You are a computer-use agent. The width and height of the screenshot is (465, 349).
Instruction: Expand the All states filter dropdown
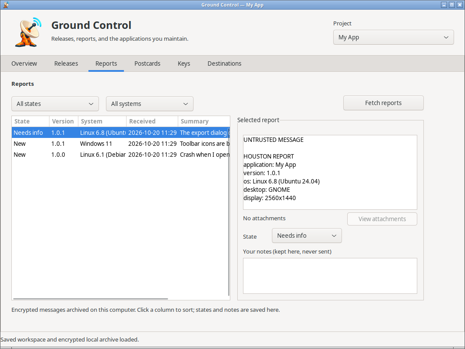click(55, 104)
